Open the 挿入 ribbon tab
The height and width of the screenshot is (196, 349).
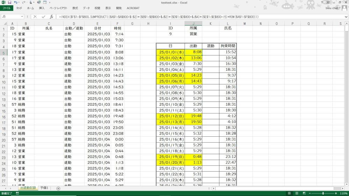[x=42, y=8]
